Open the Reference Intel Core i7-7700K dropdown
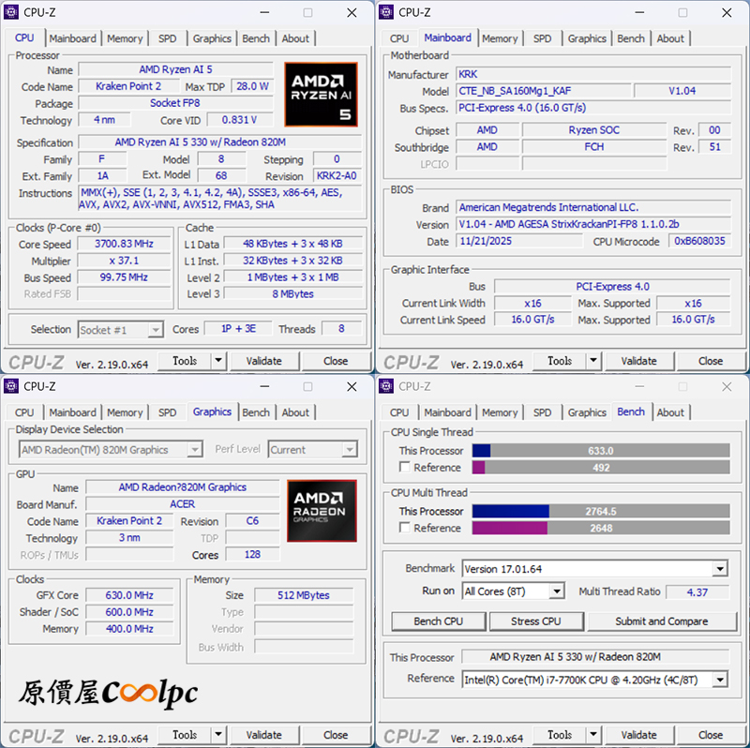The height and width of the screenshot is (748, 750). pos(719,680)
